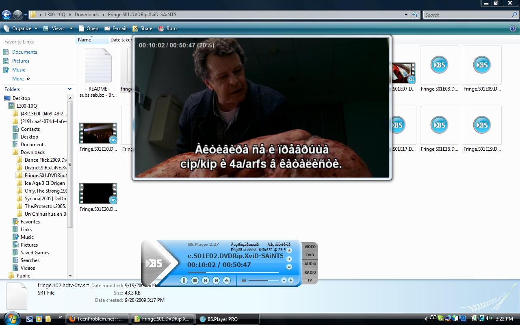
Task: Click the BS.Player seek progress bar
Action: pos(233,272)
